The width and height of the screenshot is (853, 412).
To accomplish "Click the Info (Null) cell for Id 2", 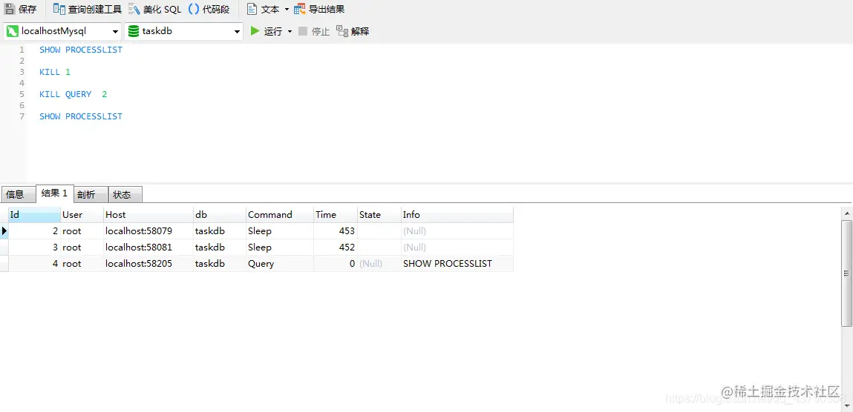I will [x=457, y=230].
